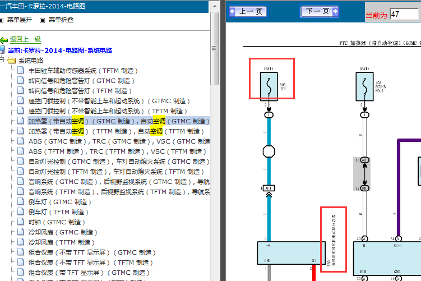Click the left panel vertical scrollbar thumb
The width and height of the screenshot is (421, 281).
214,48
